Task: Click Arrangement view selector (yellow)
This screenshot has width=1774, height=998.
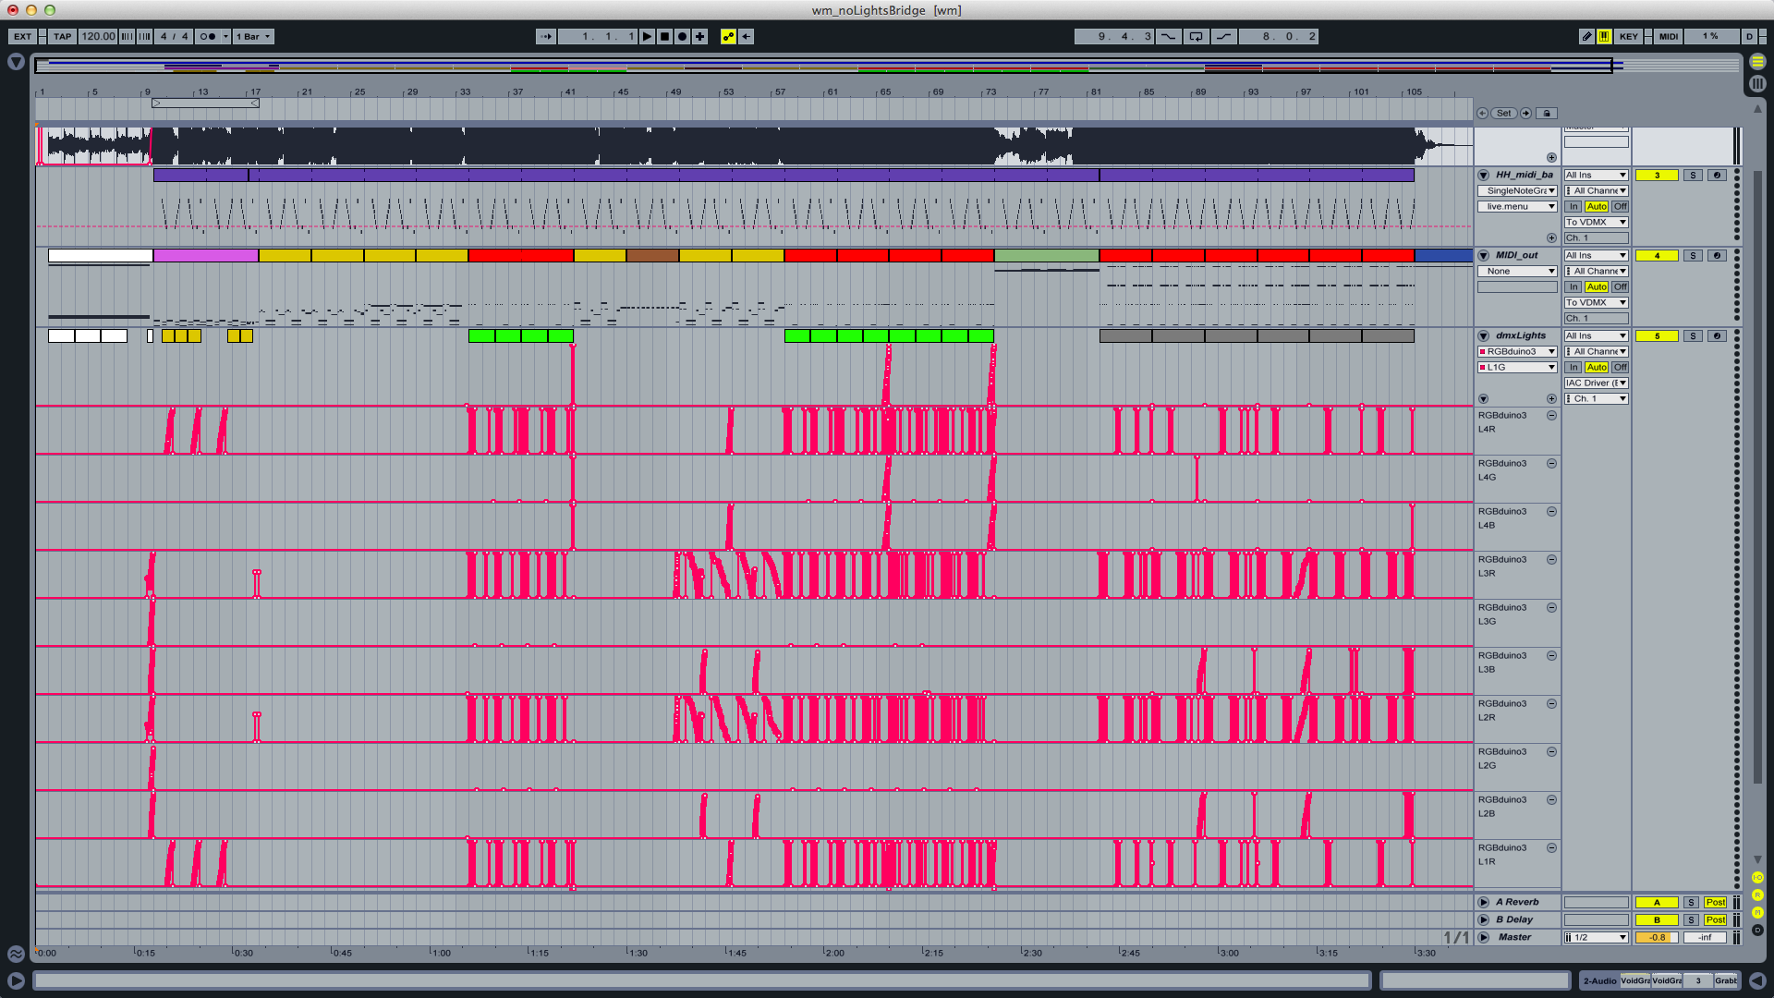Action: point(1757,61)
